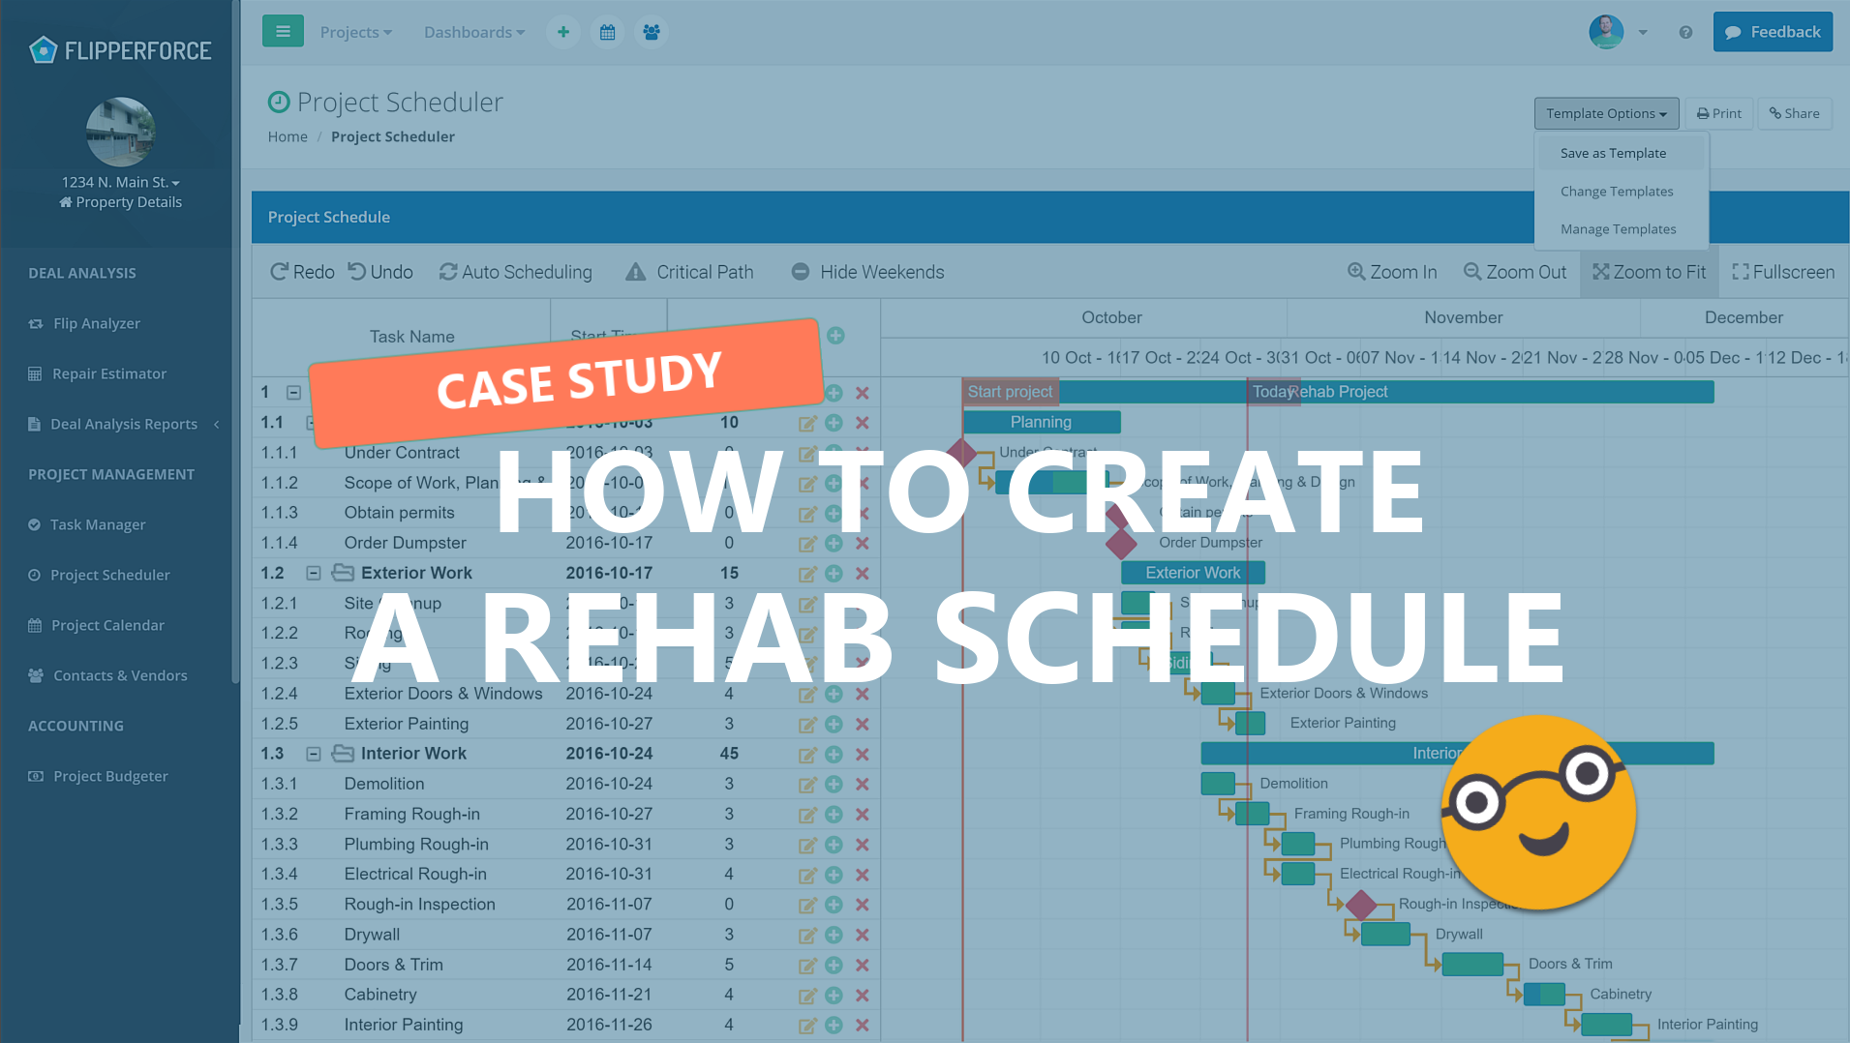Collapse the Exterior Work group

[x=314, y=573]
